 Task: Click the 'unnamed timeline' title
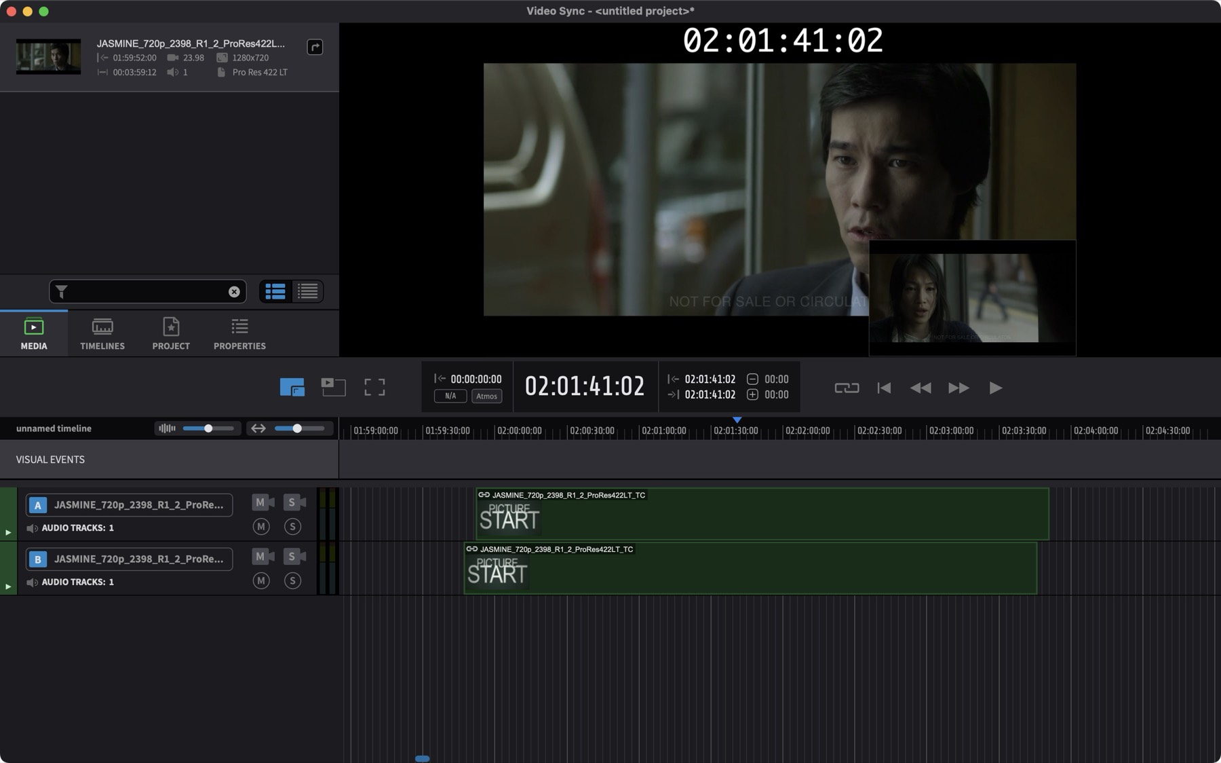[54, 428]
